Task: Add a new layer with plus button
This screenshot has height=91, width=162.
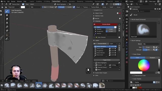Action: click(x=119, y=44)
